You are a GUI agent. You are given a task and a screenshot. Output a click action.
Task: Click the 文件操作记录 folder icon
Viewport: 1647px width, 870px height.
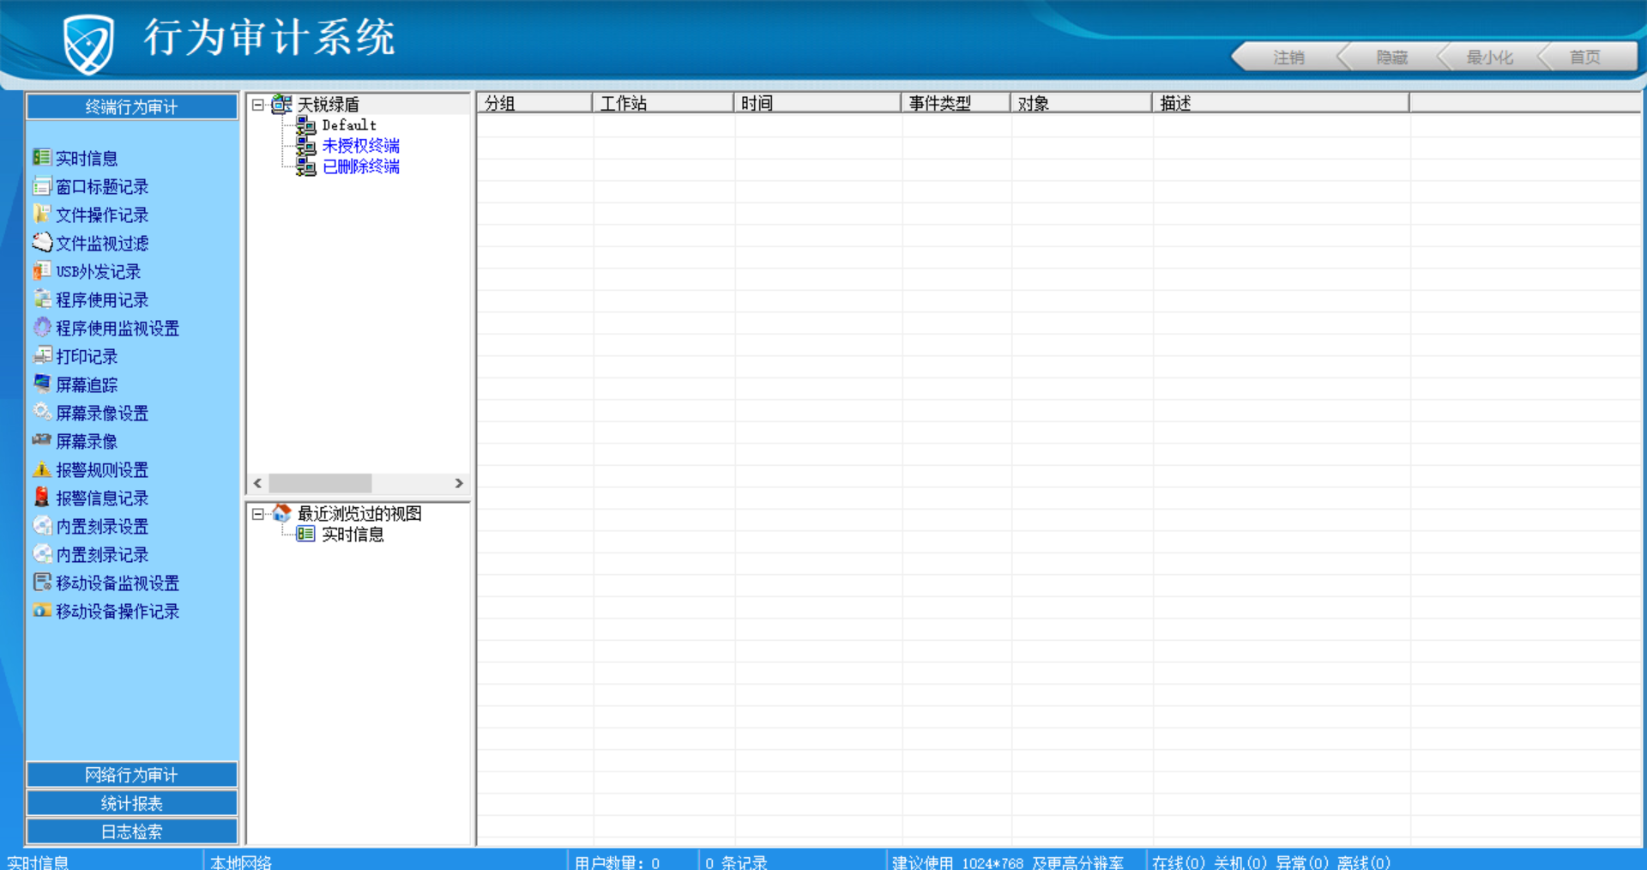click(x=41, y=214)
